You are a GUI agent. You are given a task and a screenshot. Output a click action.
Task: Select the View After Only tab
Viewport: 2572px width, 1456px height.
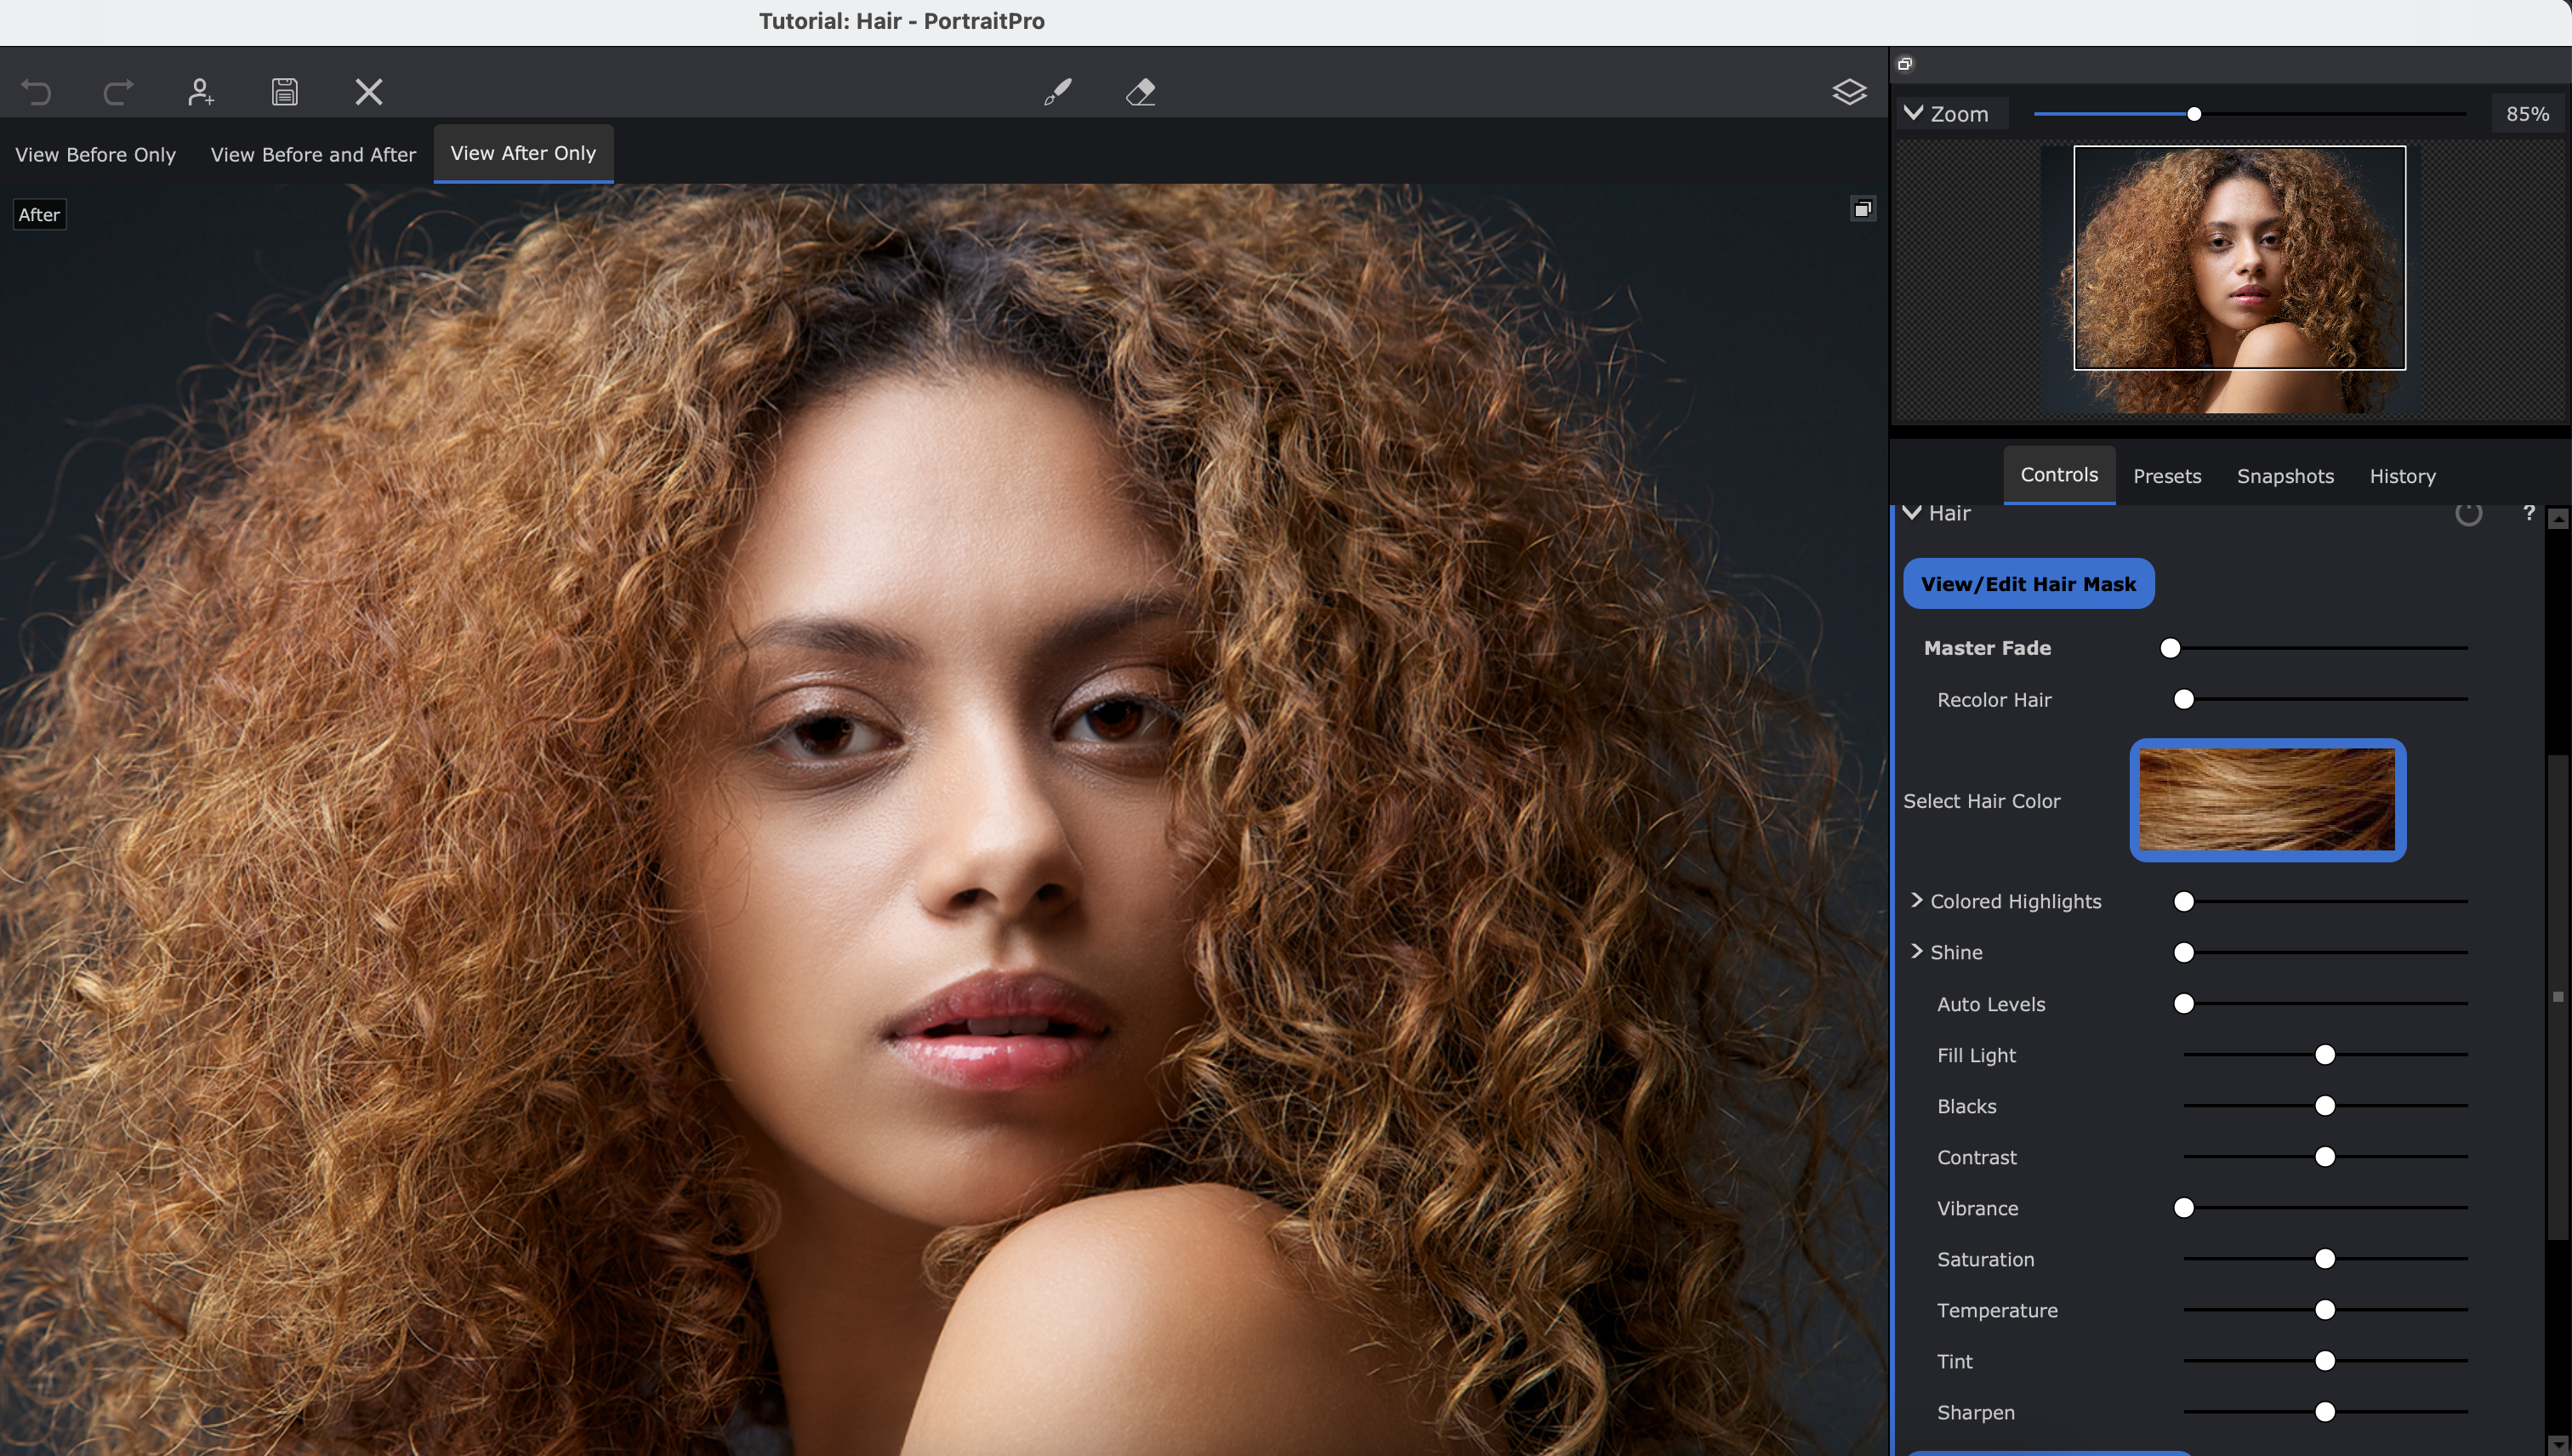523,153
